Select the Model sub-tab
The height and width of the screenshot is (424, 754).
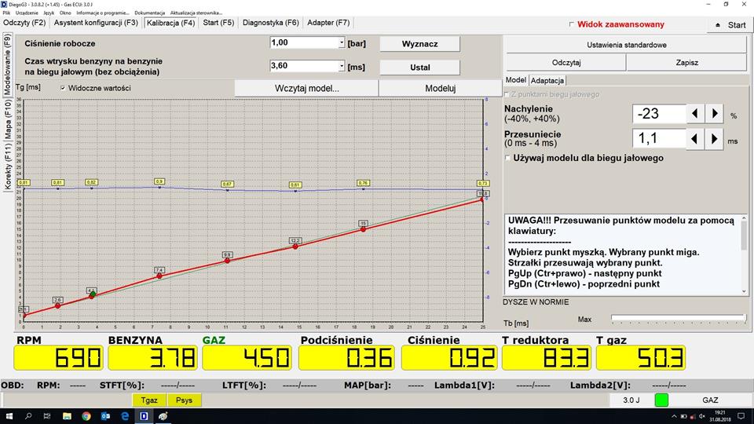(516, 80)
